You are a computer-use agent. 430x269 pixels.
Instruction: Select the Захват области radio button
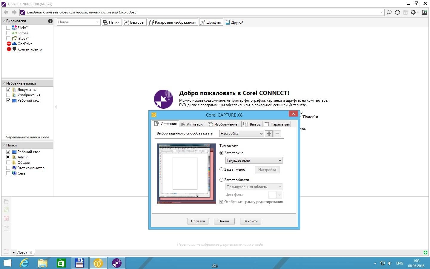(x=221, y=180)
